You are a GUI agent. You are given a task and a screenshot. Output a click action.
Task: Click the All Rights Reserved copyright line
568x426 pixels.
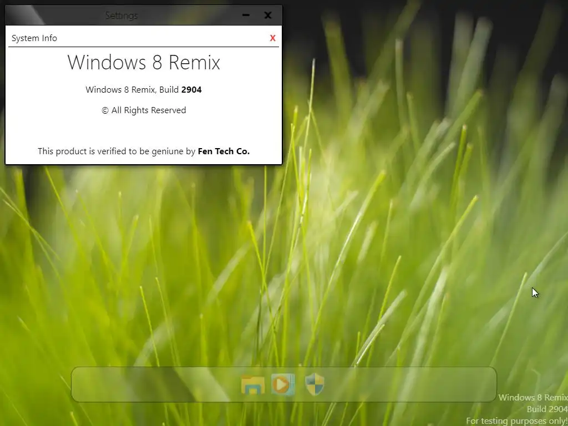[144, 110]
